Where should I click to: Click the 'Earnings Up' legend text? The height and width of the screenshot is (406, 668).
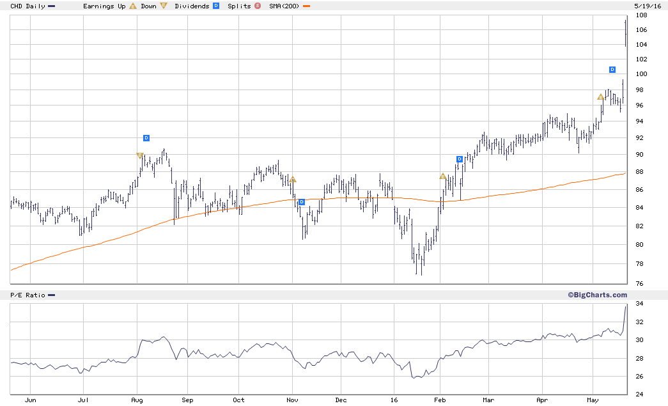(104, 6)
